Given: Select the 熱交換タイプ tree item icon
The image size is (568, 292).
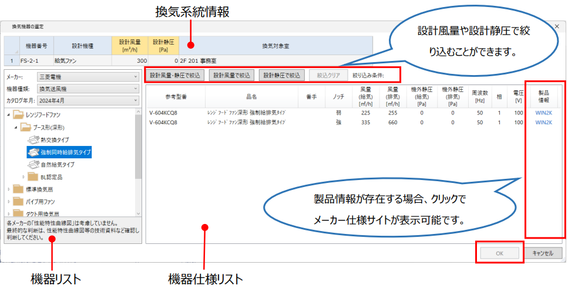Looking at the screenshot, I should [x=35, y=140].
